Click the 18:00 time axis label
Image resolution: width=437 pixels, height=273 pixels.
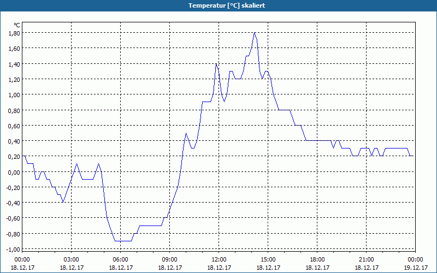[x=317, y=260]
